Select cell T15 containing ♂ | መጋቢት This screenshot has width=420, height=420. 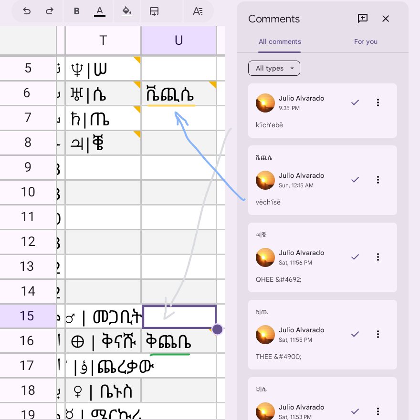pos(103,316)
